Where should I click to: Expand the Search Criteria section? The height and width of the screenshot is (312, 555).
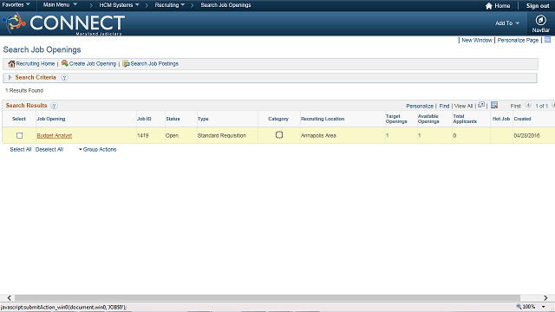[x=10, y=77]
